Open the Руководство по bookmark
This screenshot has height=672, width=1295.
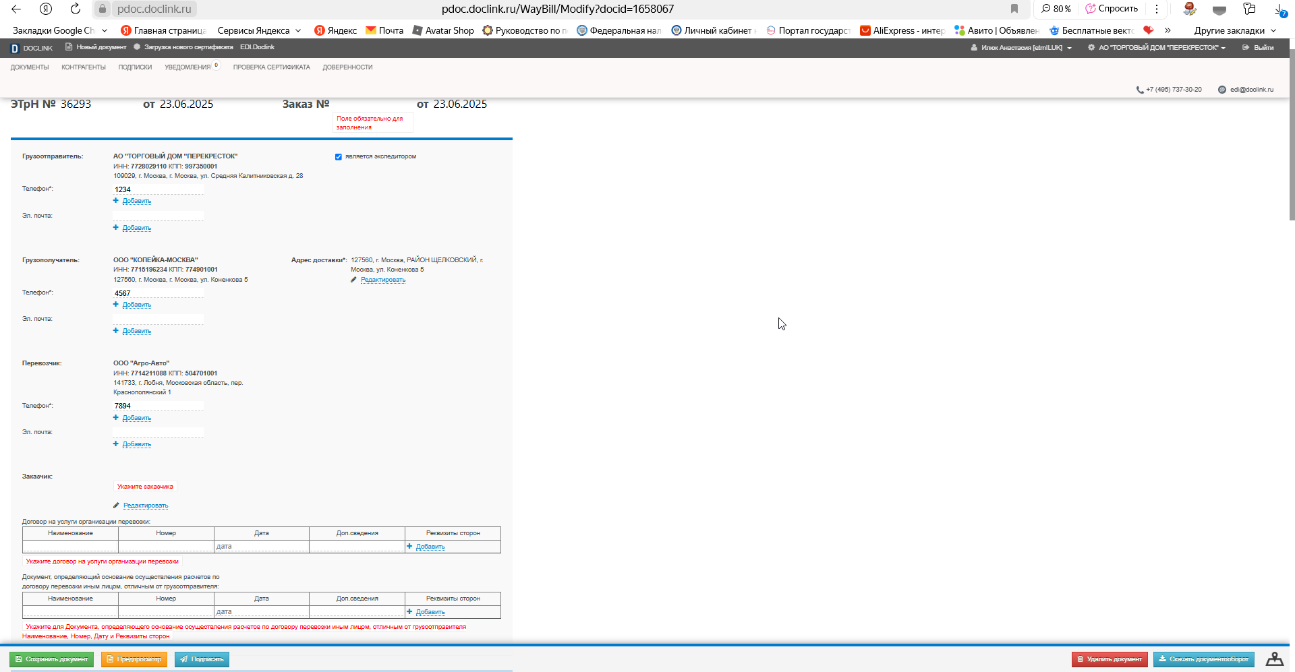(x=525, y=30)
